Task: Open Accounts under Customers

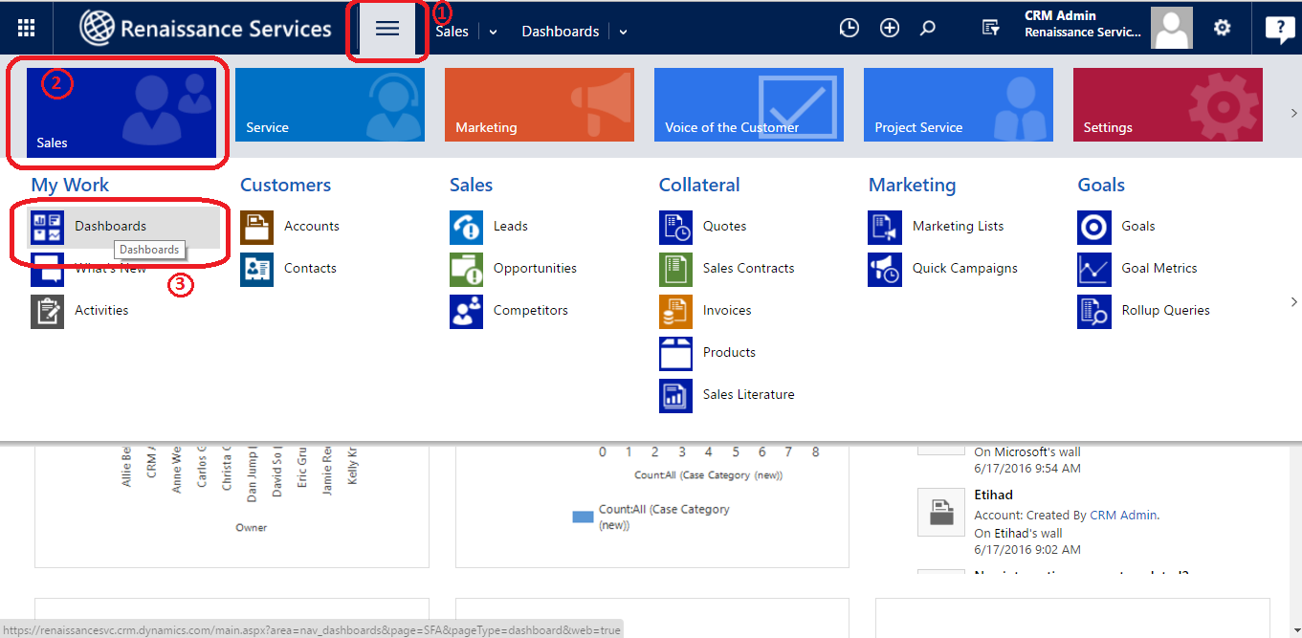Action: point(311,227)
